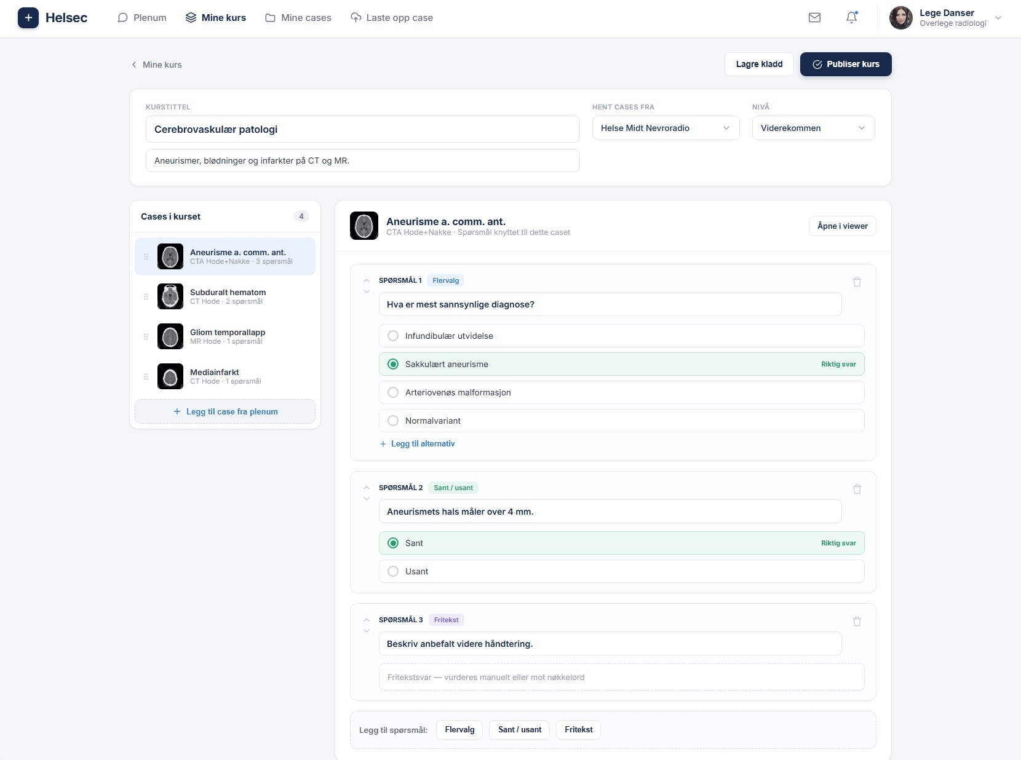
Task: Move Spørsmål 2 down with arrow
Action: (x=367, y=499)
